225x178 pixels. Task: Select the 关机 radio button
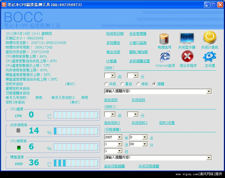coord(106,84)
